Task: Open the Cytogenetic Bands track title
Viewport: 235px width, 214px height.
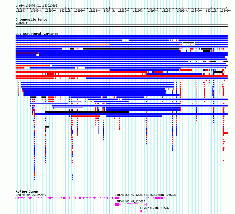Action: [31, 20]
